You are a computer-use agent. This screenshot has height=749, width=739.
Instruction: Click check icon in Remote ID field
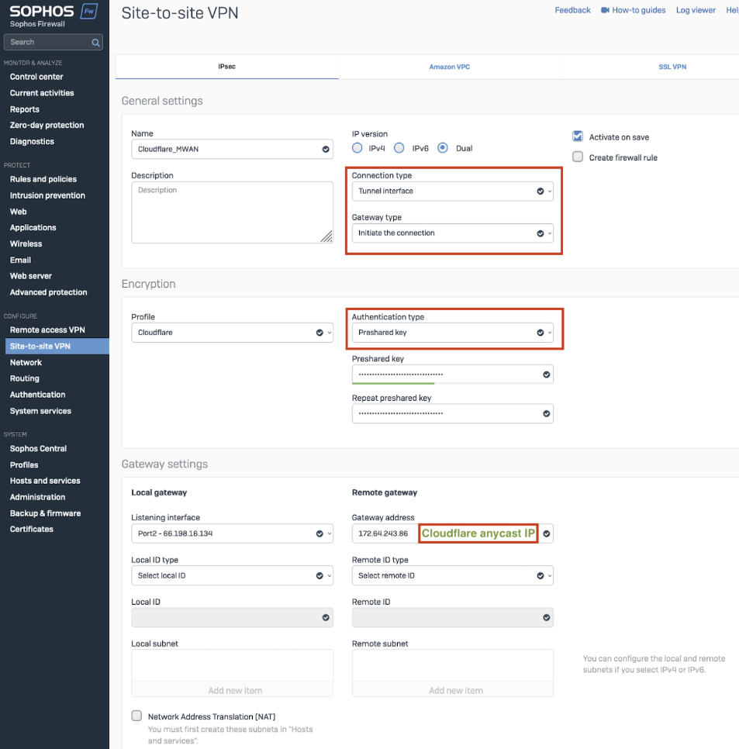tap(546, 618)
